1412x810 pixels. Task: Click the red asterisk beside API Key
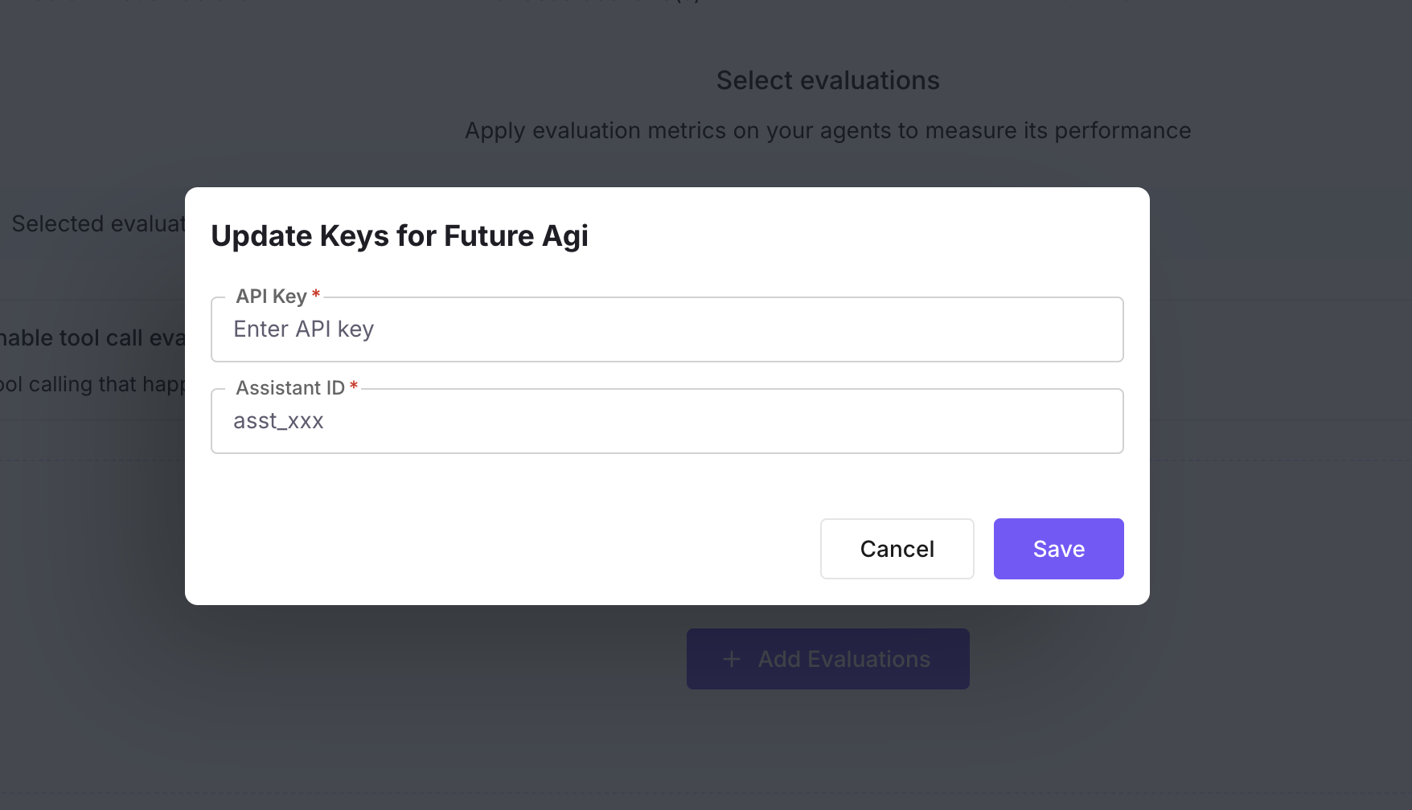click(315, 294)
